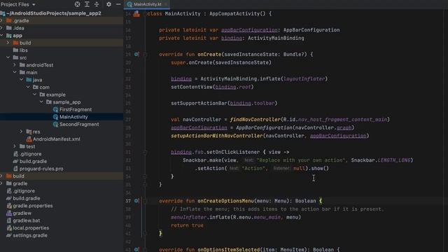This screenshot has height=252, width=448.
Task: Click the app module folder icon
Action: click(9, 36)
